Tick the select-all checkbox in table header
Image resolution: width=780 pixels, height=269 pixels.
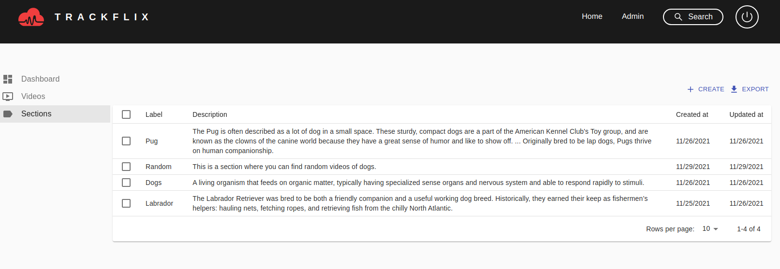click(x=126, y=114)
